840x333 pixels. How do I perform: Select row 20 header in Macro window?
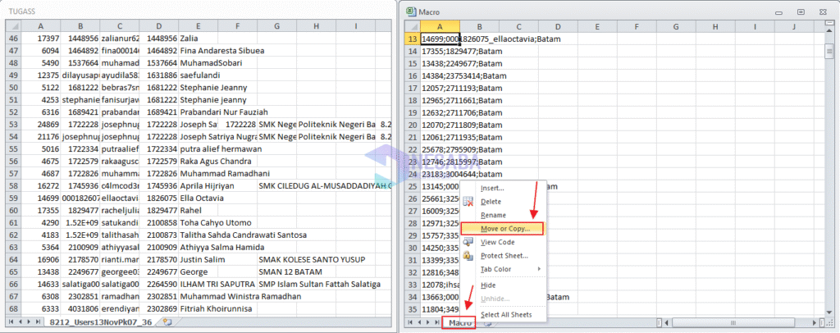coord(412,125)
